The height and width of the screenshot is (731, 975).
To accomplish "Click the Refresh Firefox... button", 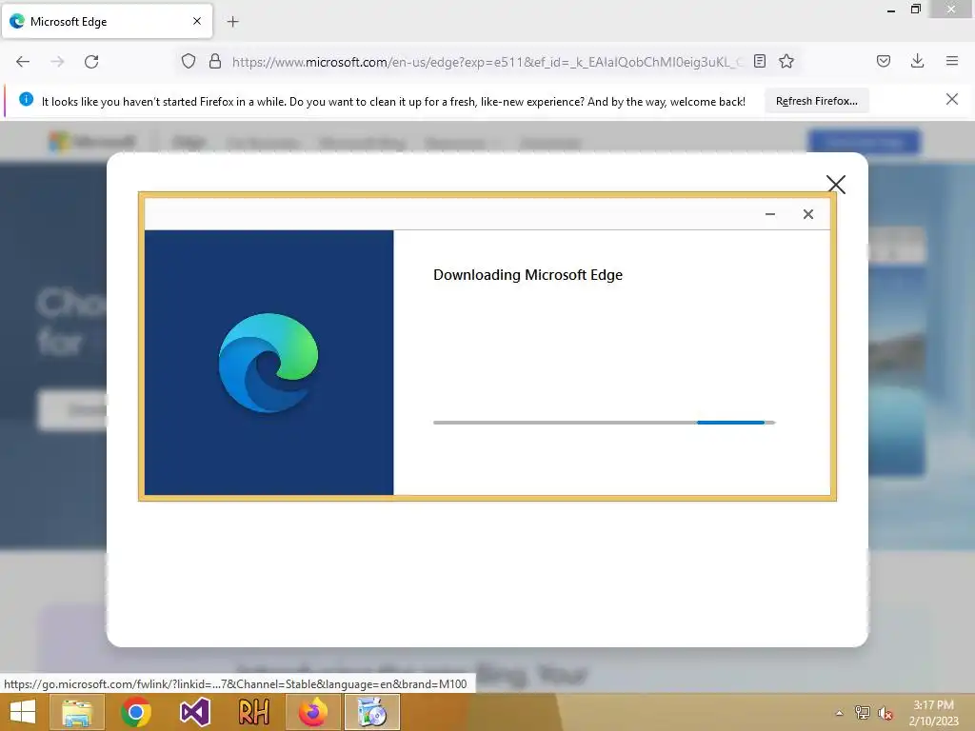I will click(x=816, y=101).
